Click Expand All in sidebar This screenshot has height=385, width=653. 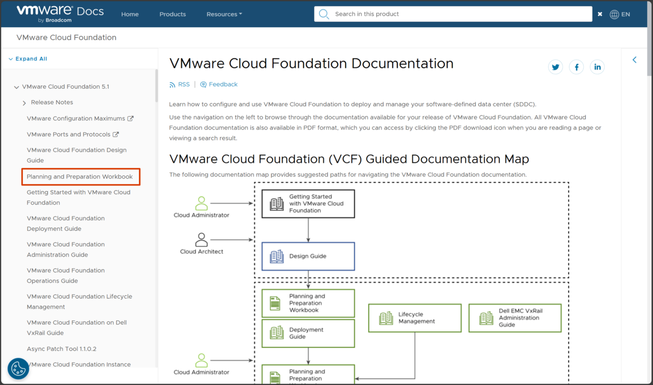(x=28, y=59)
